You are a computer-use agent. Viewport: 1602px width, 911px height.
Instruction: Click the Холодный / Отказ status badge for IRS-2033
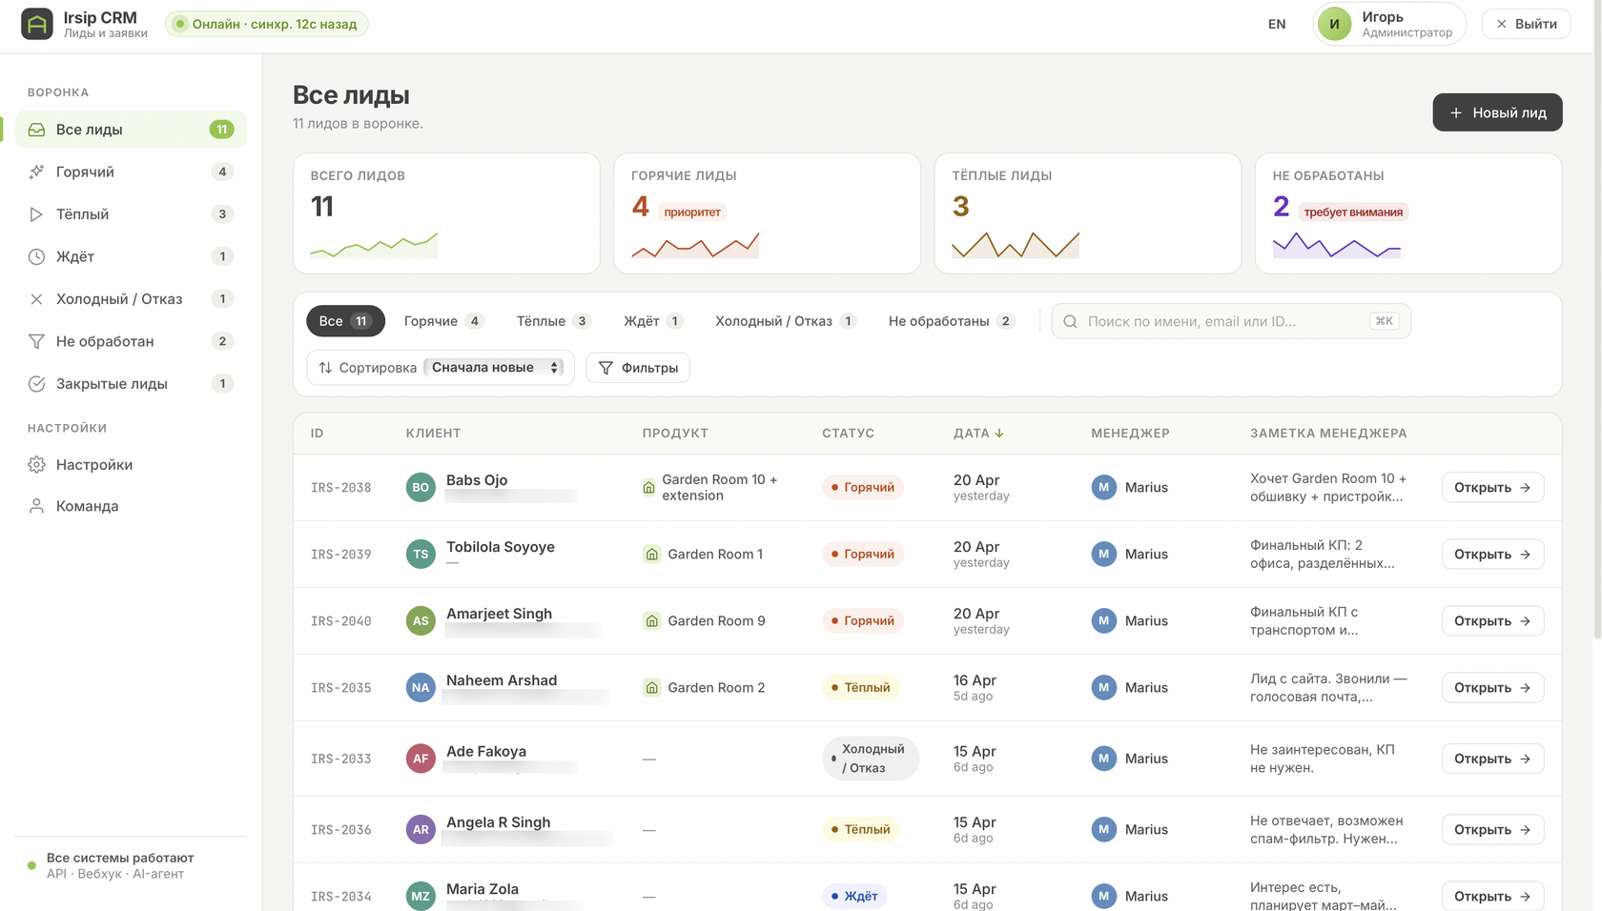click(871, 759)
